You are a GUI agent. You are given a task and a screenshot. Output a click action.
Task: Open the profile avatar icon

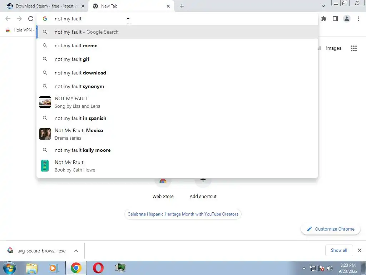[x=347, y=19]
